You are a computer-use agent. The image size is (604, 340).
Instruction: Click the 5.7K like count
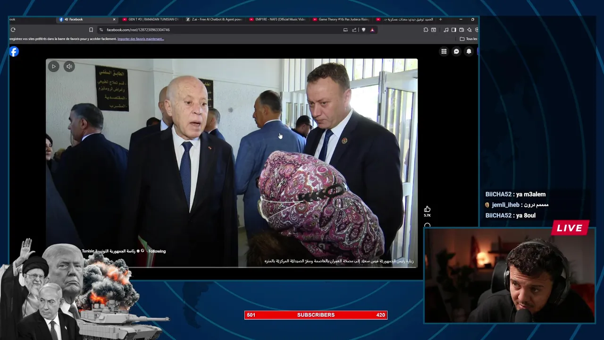point(427,215)
